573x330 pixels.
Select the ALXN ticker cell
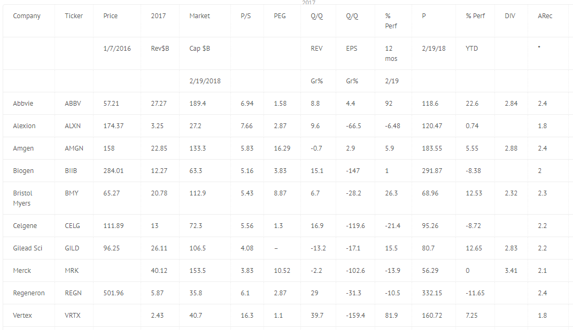tap(73, 126)
